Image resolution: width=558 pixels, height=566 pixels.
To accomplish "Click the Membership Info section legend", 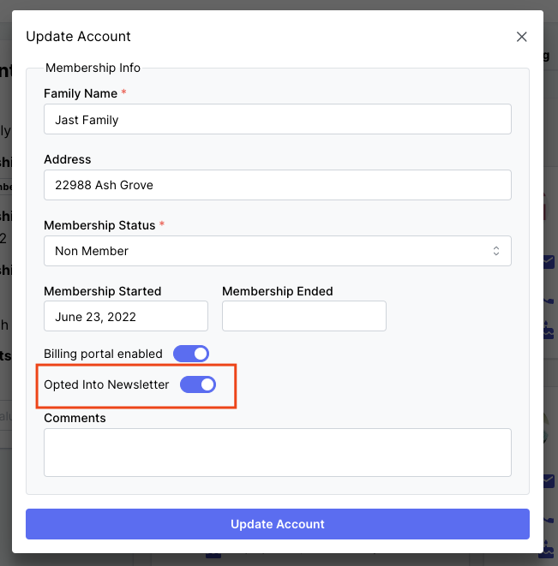I will [93, 68].
